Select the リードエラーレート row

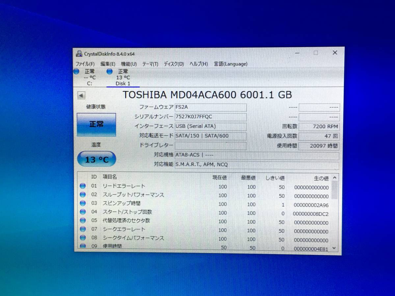pos(204,186)
